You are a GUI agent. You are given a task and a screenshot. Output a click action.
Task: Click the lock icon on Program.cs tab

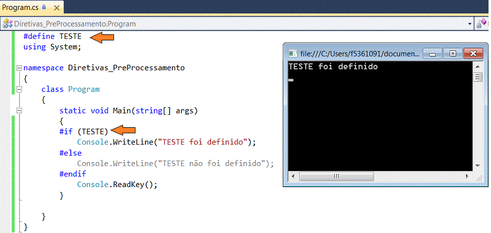point(44,7)
